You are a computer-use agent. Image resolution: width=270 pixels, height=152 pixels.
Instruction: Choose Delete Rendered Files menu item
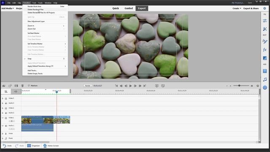[x=35, y=9]
